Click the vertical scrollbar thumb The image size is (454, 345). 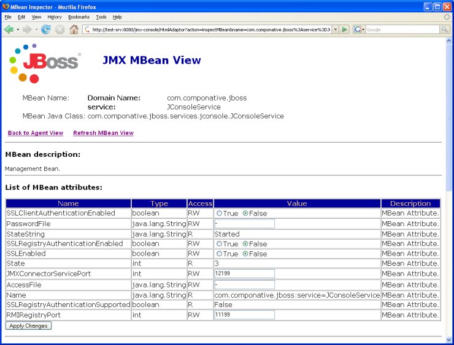coord(448,118)
